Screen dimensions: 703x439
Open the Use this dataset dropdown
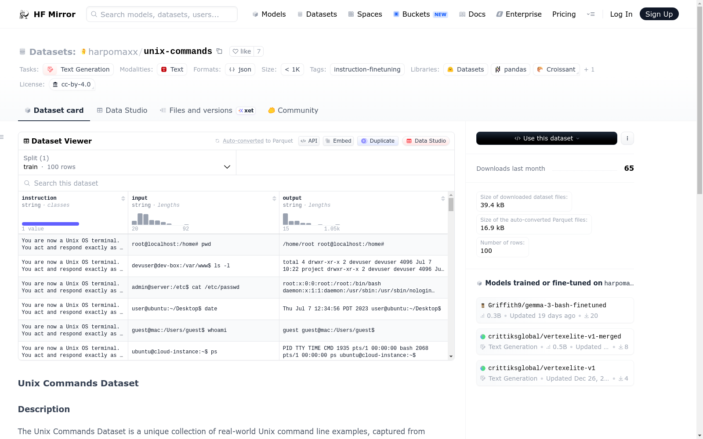547,138
